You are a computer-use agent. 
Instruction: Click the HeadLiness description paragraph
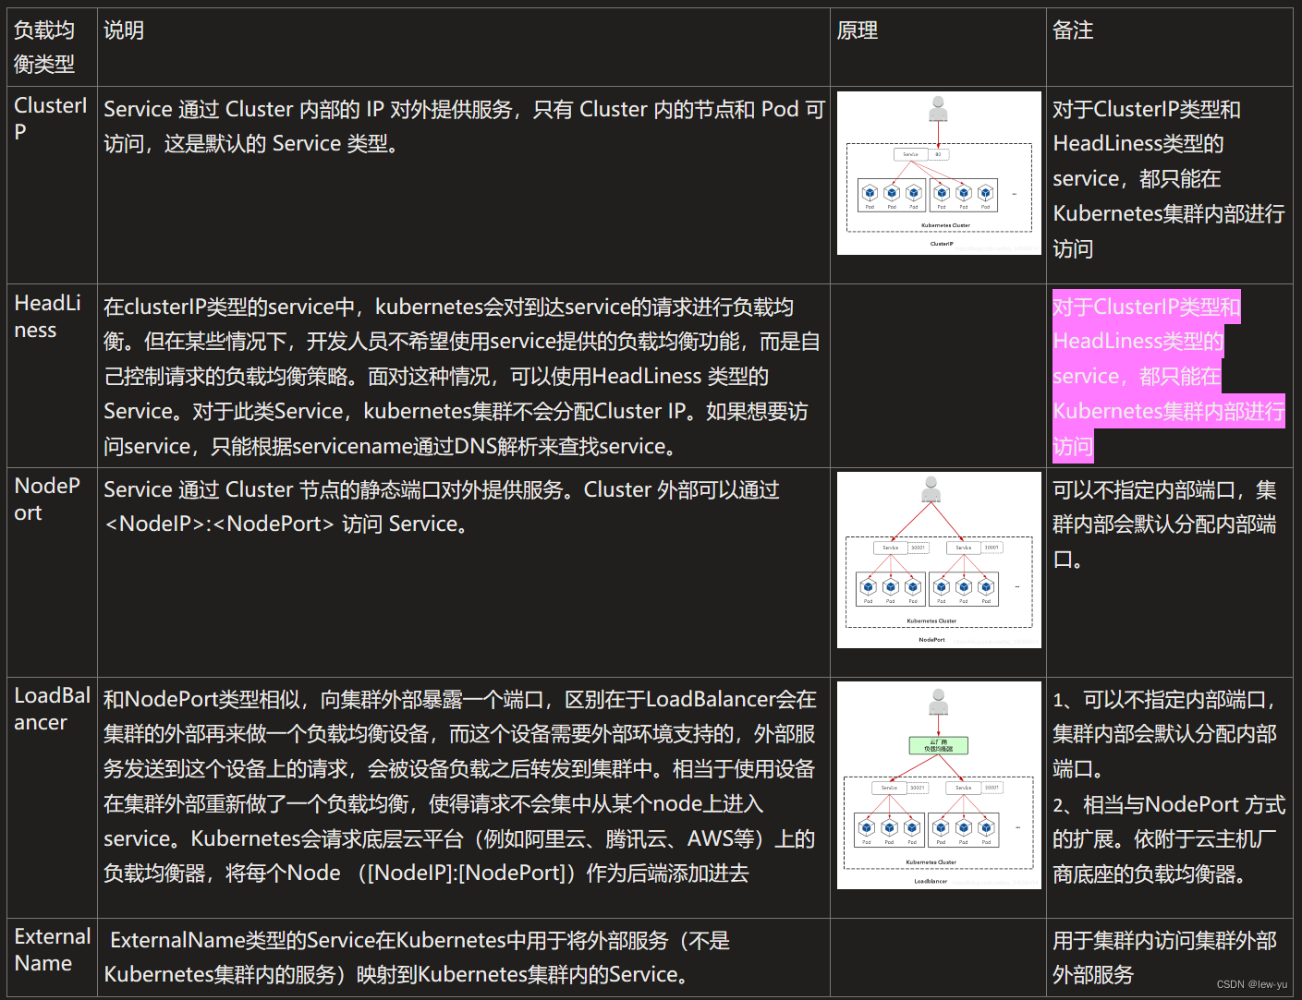click(x=462, y=377)
